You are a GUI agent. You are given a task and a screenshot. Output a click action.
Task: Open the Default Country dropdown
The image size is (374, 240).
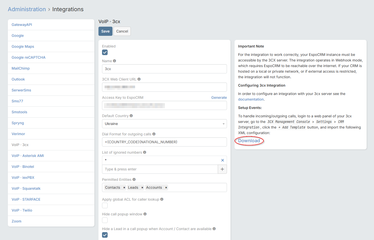click(223, 124)
